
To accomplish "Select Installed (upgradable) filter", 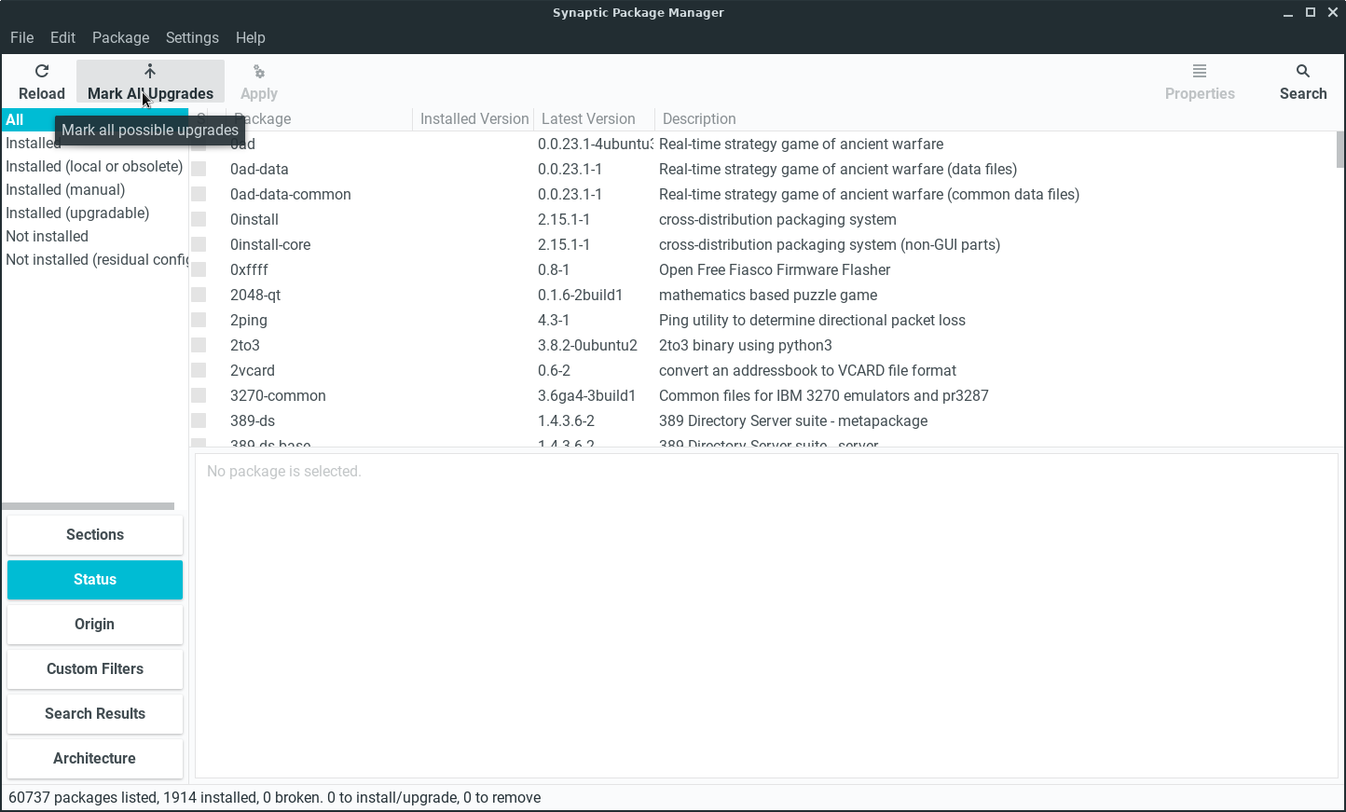I will pos(95,213).
